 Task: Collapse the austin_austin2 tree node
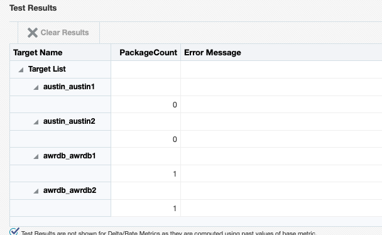36,122
